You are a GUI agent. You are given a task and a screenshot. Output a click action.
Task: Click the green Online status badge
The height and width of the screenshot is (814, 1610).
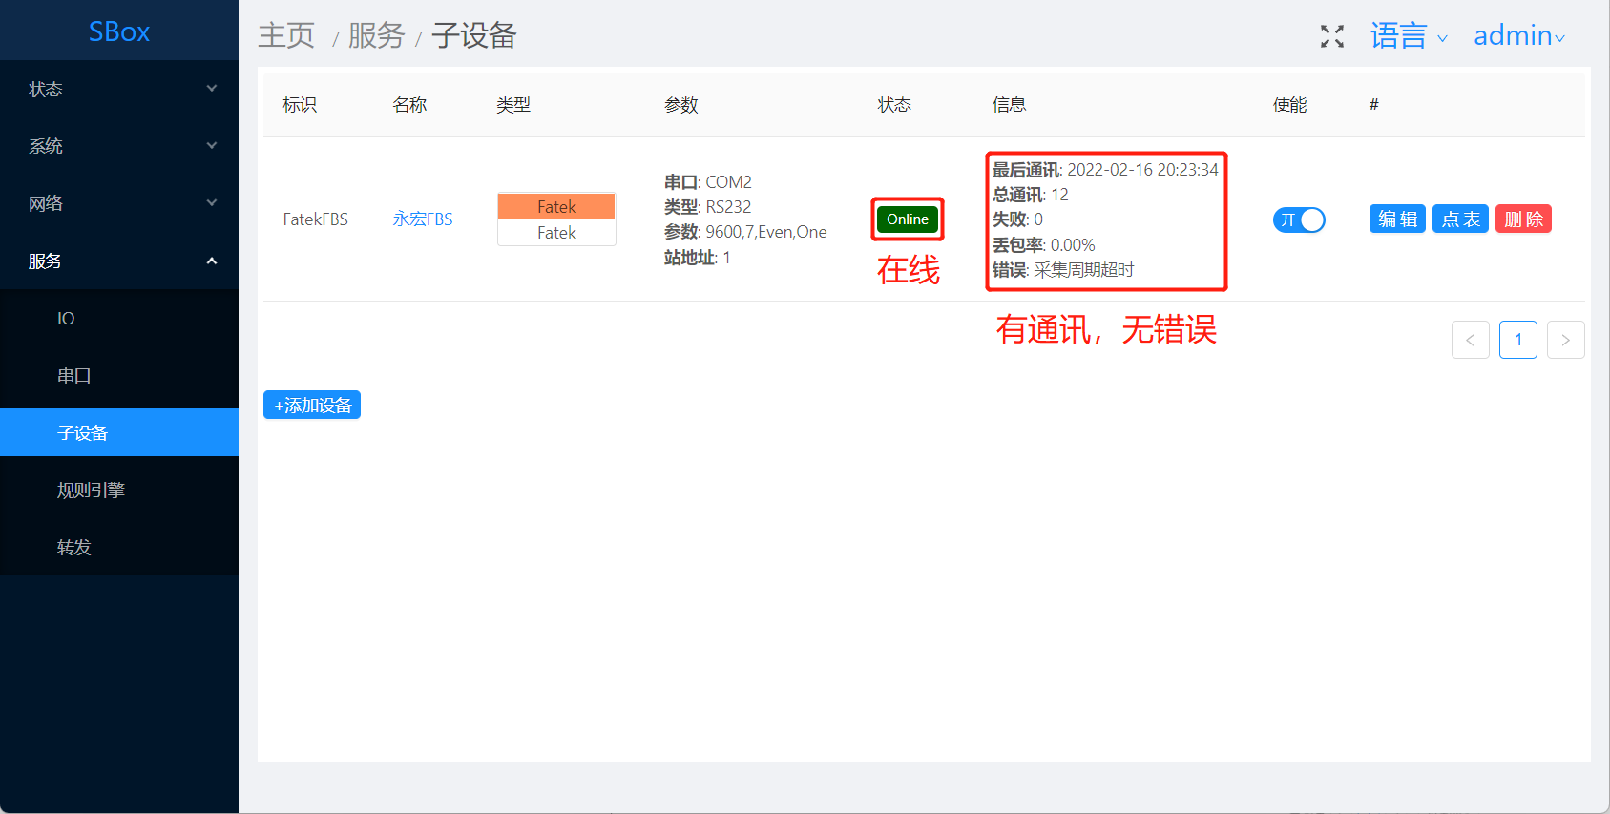pyautogui.click(x=908, y=219)
